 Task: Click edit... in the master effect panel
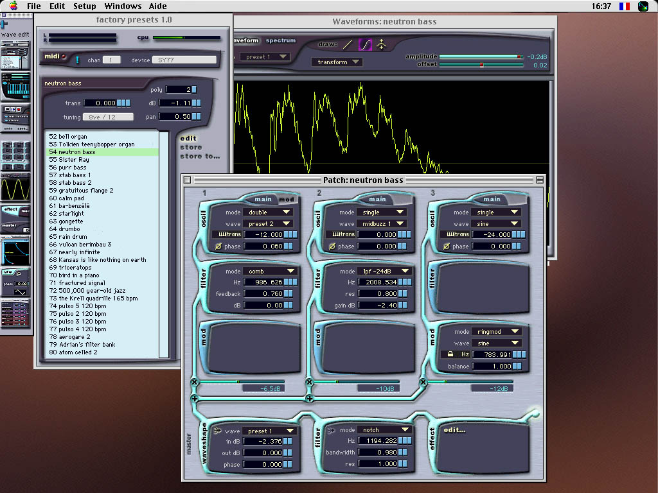tap(454, 430)
